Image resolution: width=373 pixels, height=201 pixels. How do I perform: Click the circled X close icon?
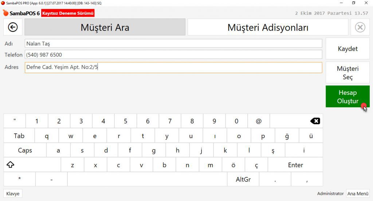(x=360, y=27)
